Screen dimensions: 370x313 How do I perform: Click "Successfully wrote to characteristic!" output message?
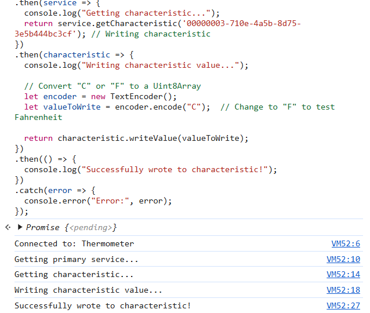[103, 305]
